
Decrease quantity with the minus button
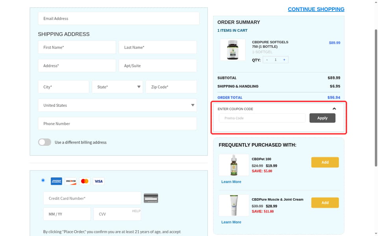pyautogui.click(x=267, y=60)
